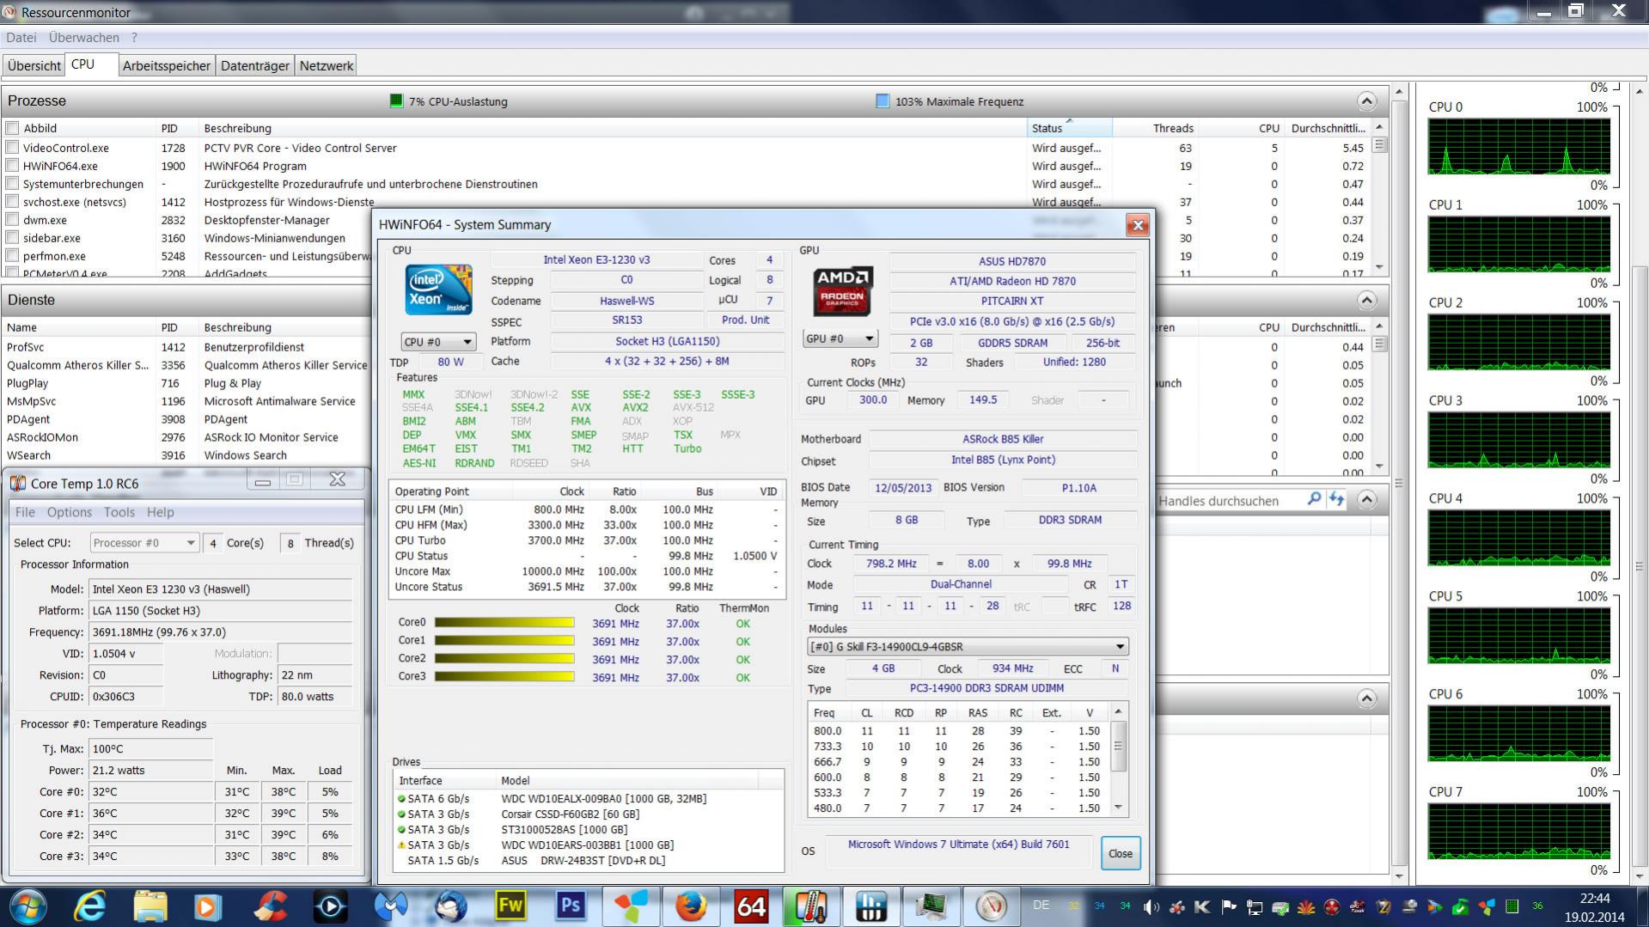The height and width of the screenshot is (927, 1649).
Task: Check the VideoControl.exe process checkbox
Action: 12,148
